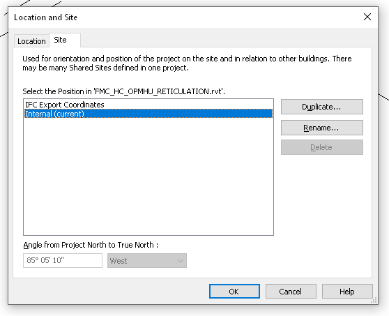This screenshot has width=389, height=316.
Task: Click the Duplicate... button
Action: 322,107
